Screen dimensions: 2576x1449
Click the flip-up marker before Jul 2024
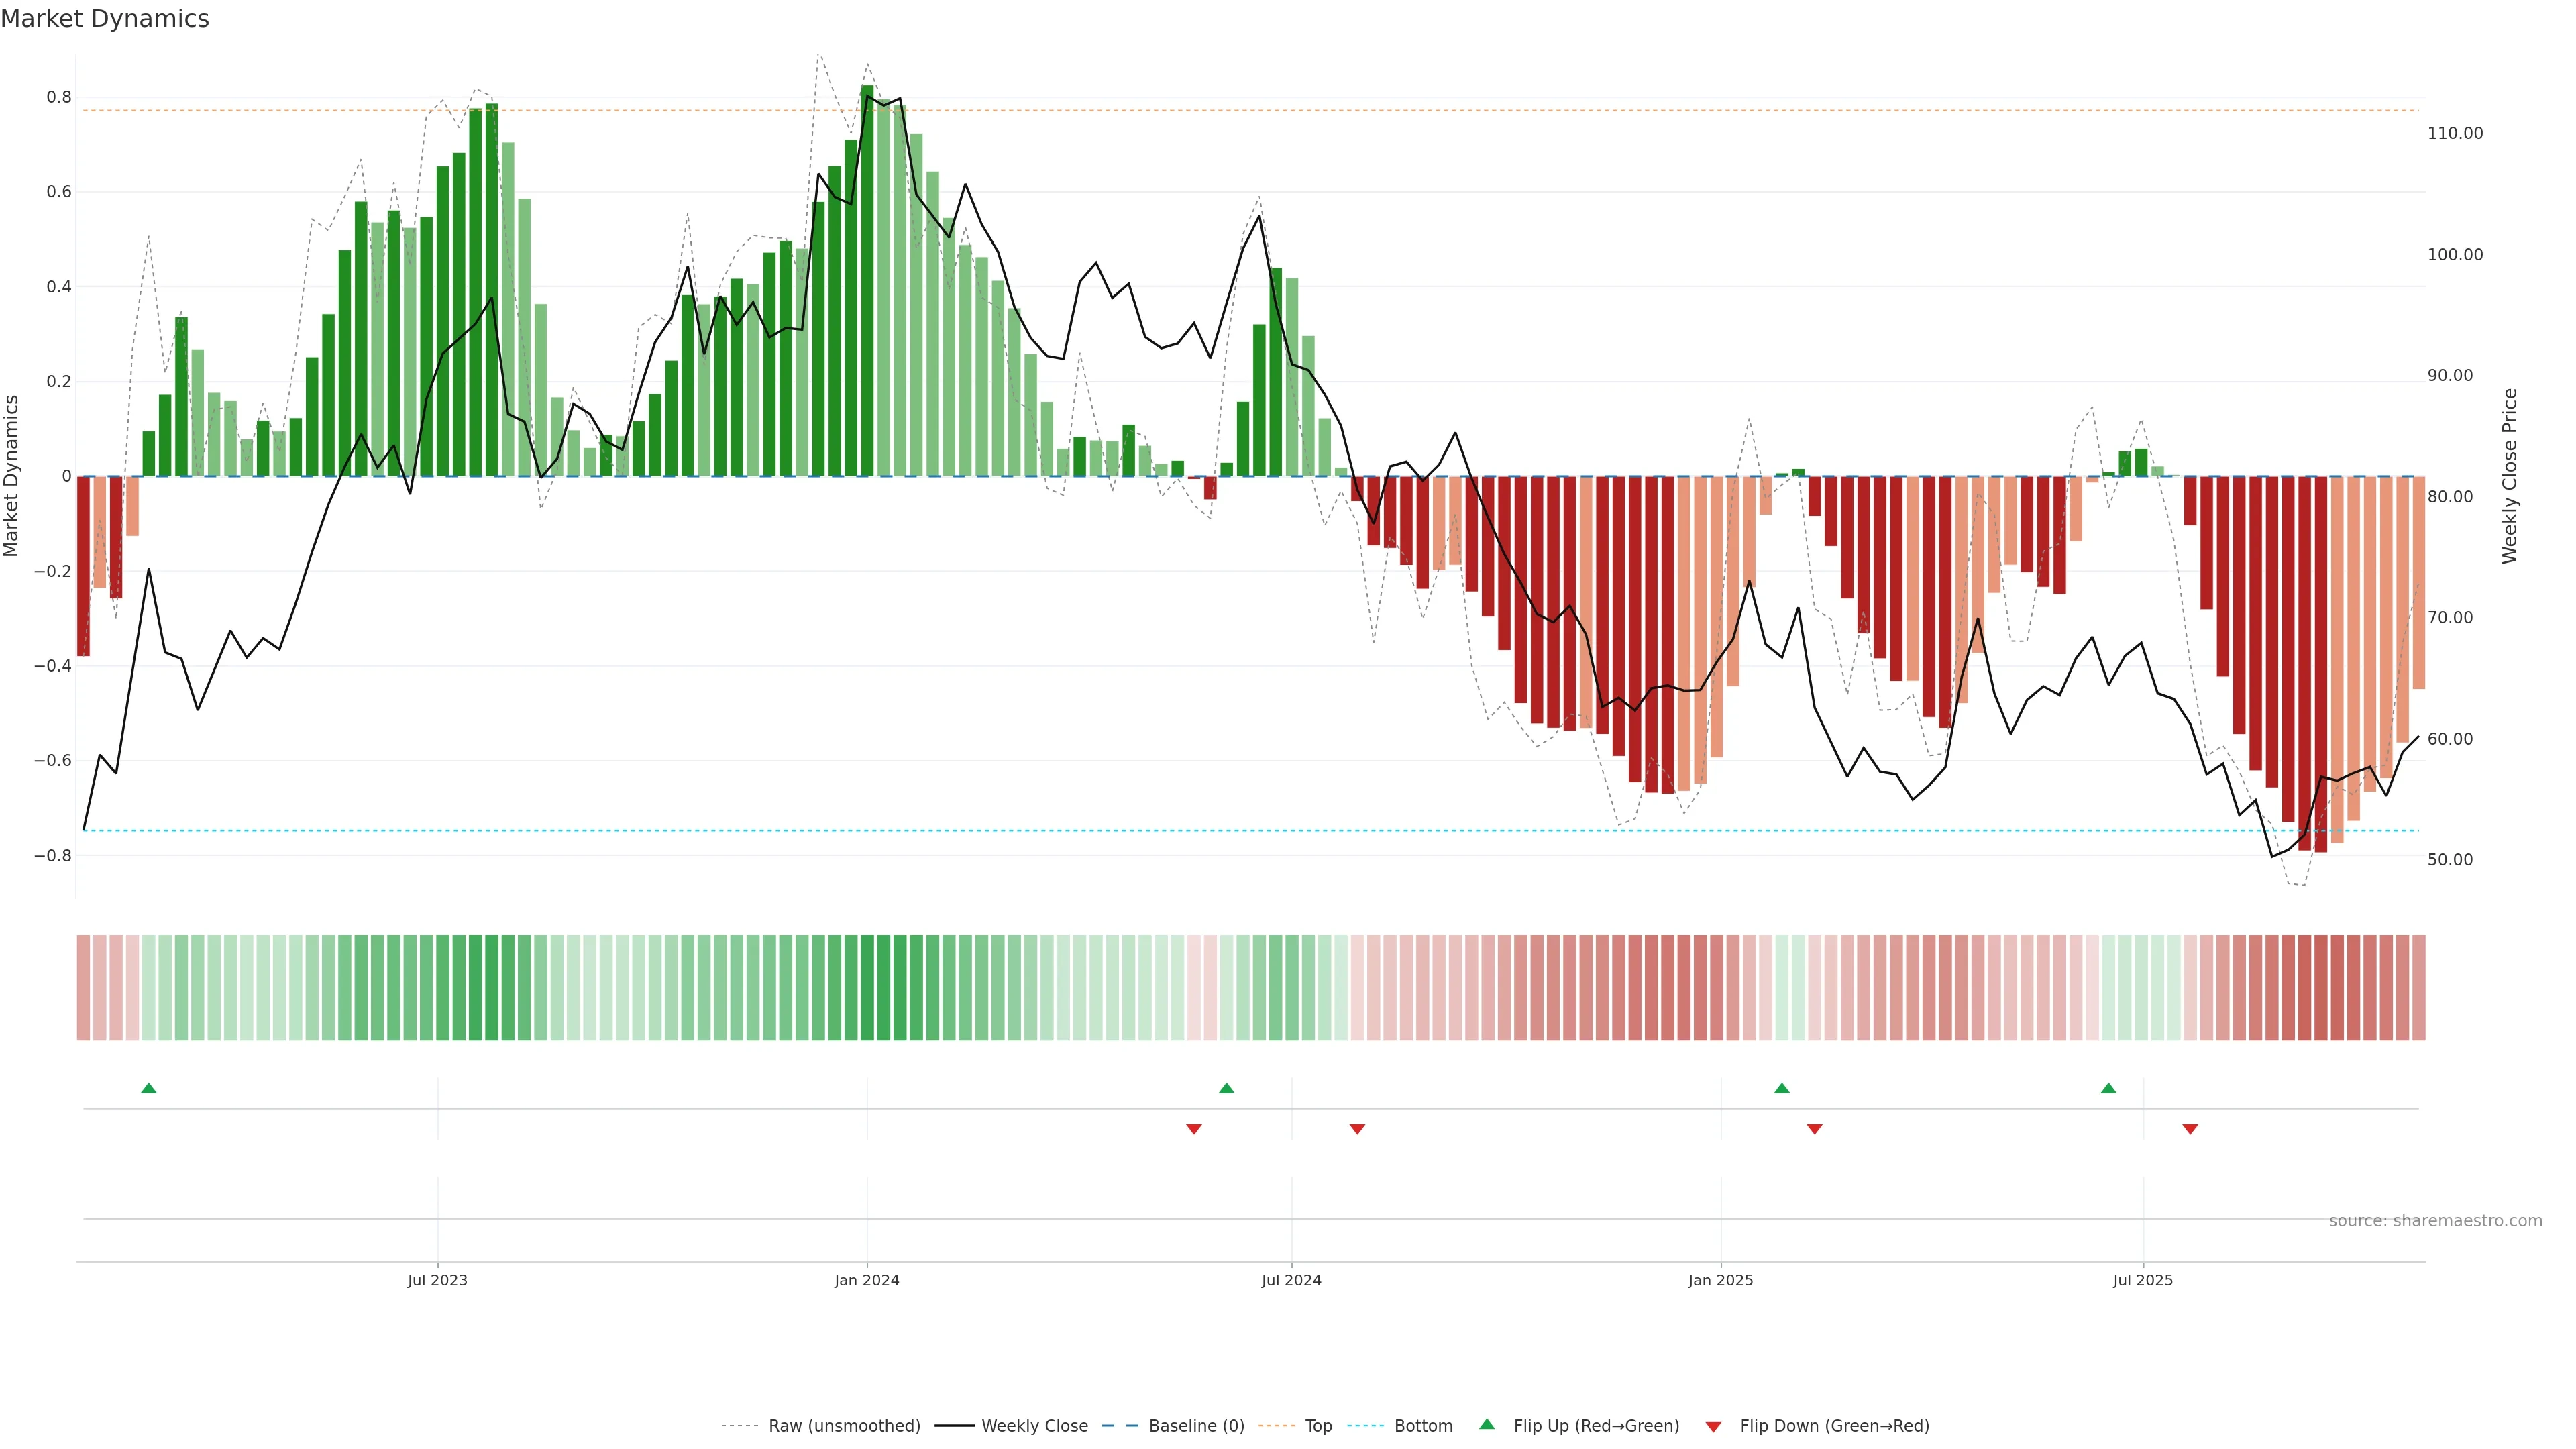pyautogui.click(x=1227, y=1088)
